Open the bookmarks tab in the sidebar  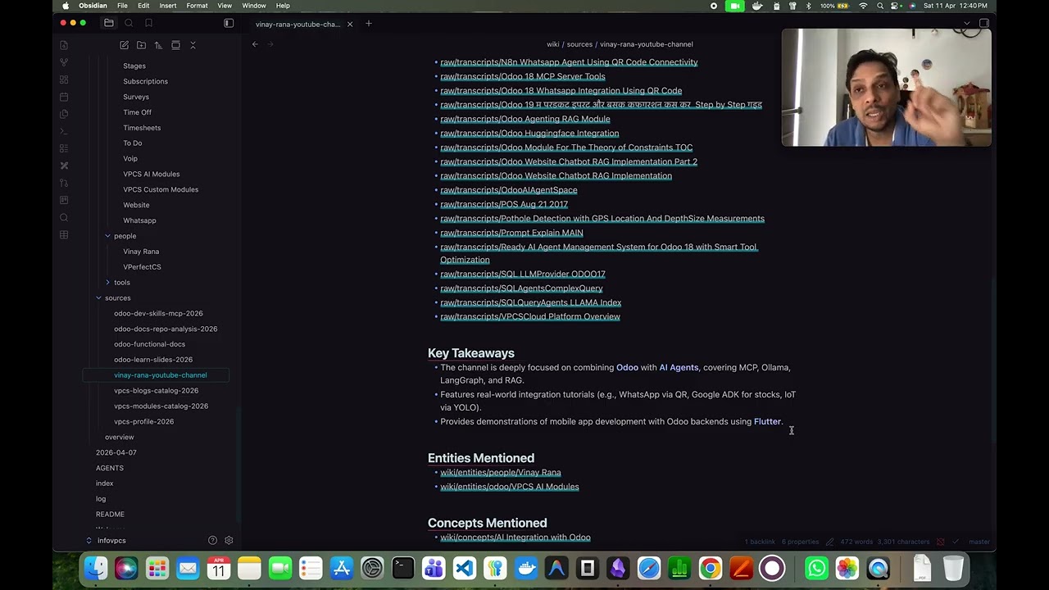(148, 24)
